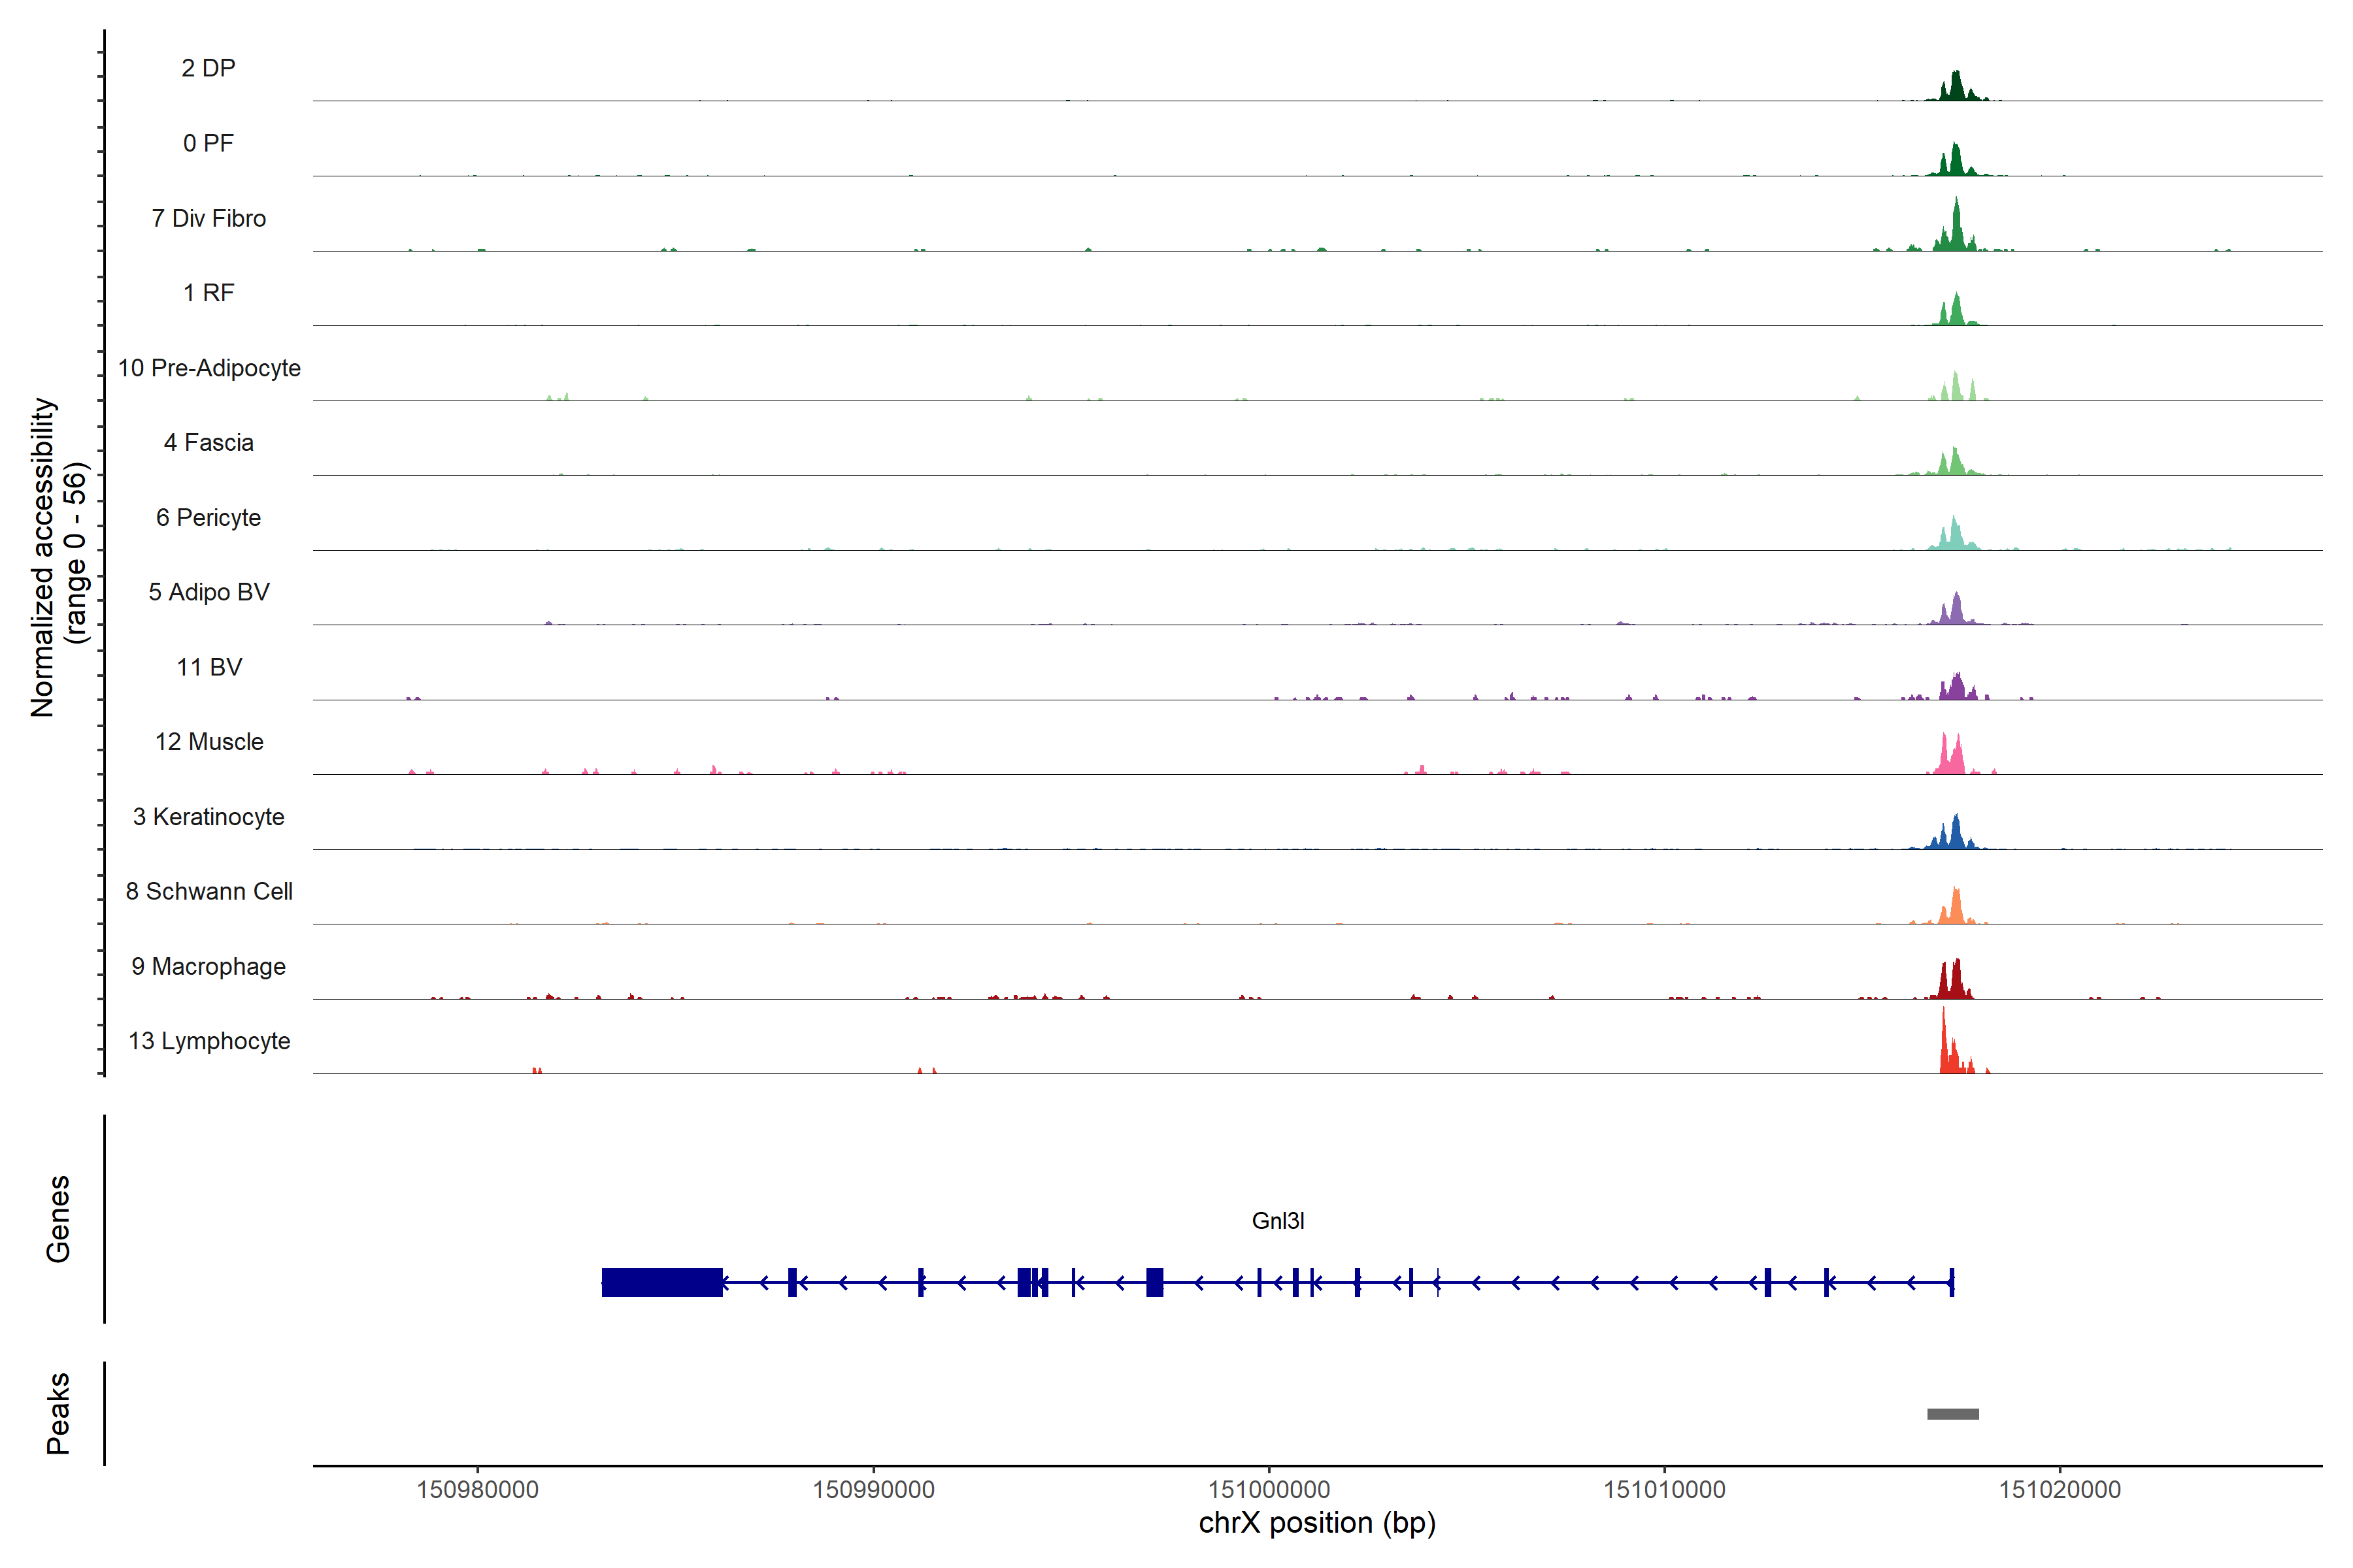Click the 151020000 x-axis tick label
The width and height of the screenshot is (2353, 1568).
[2060, 1490]
